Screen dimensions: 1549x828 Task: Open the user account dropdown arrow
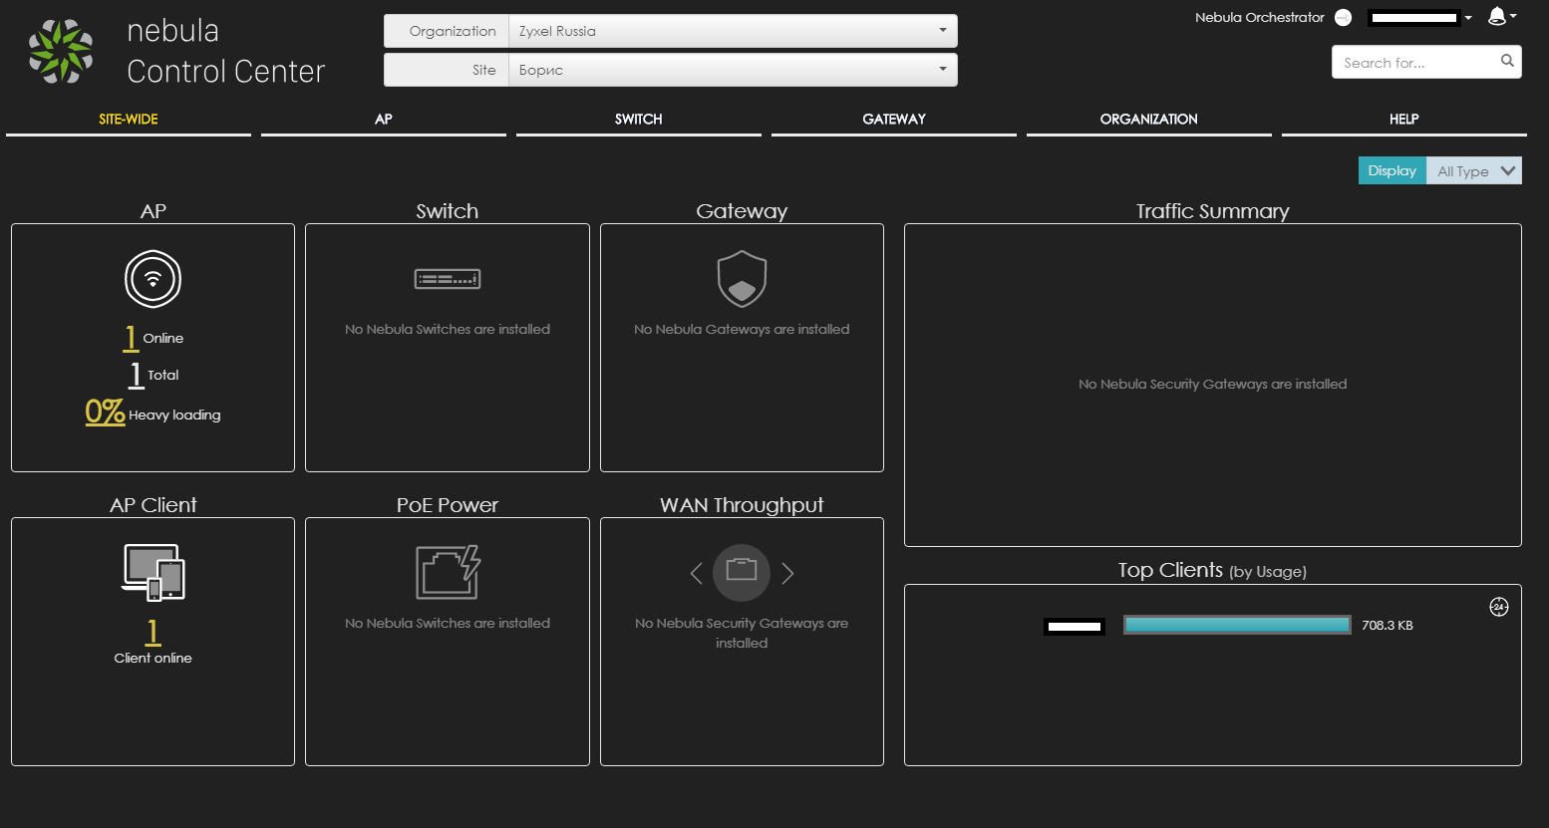(x=1468, y=18)
